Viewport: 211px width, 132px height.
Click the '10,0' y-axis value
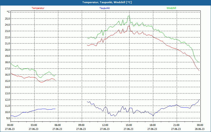[x=7, y=112]
